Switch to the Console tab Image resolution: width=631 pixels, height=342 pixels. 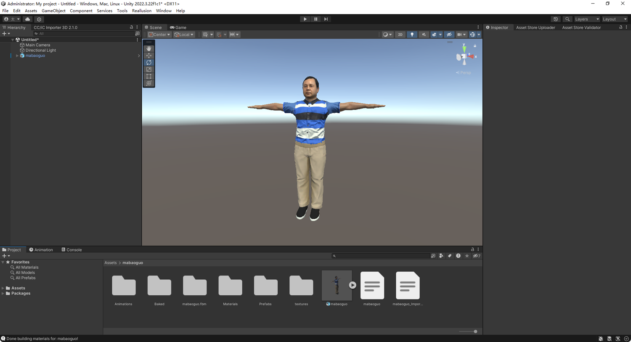click(72, 250)
